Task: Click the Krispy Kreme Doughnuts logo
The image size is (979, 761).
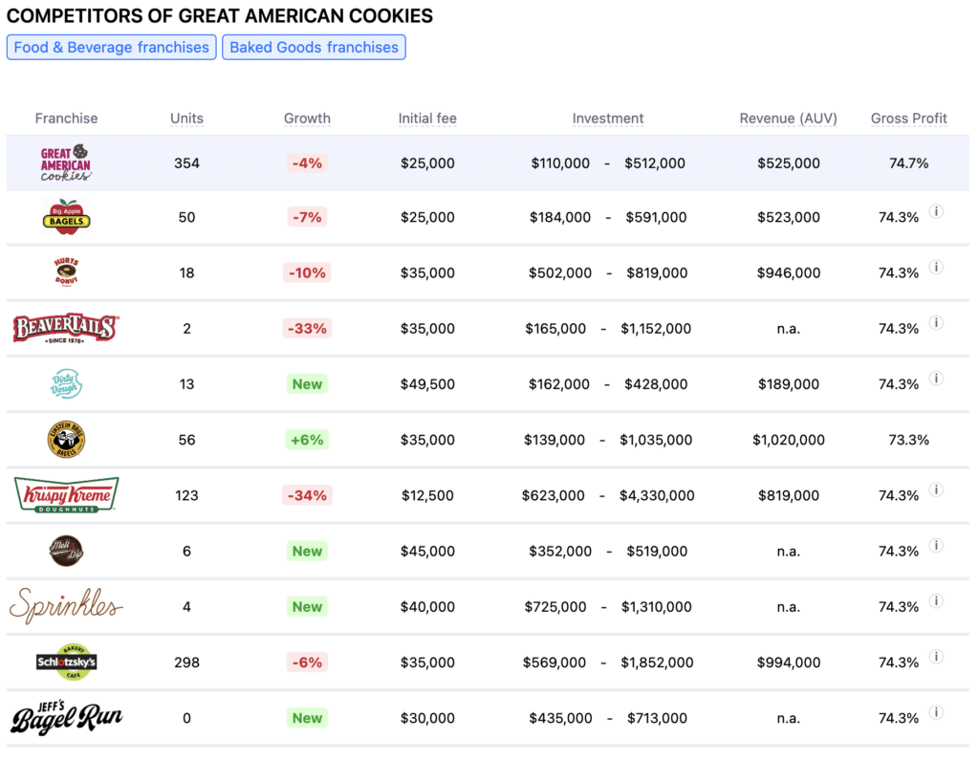Action: pyautogui.click(x=66, y=494)
